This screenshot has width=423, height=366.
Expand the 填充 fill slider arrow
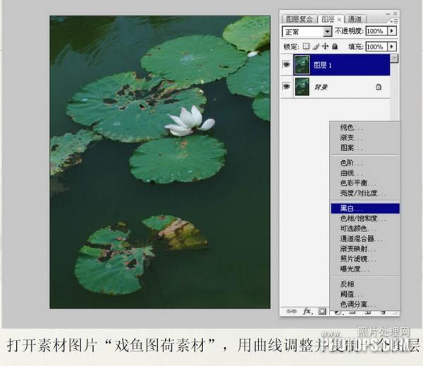[392, 47]
